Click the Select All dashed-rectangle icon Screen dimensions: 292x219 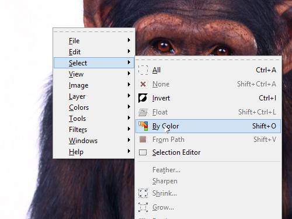coord(143,70)
